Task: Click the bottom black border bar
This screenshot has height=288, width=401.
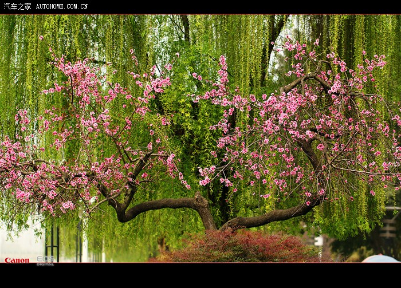Action: tap(200, 275)
